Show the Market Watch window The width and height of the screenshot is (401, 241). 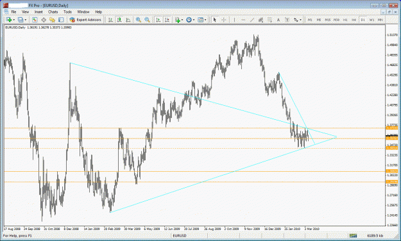(x=35, y=20)
